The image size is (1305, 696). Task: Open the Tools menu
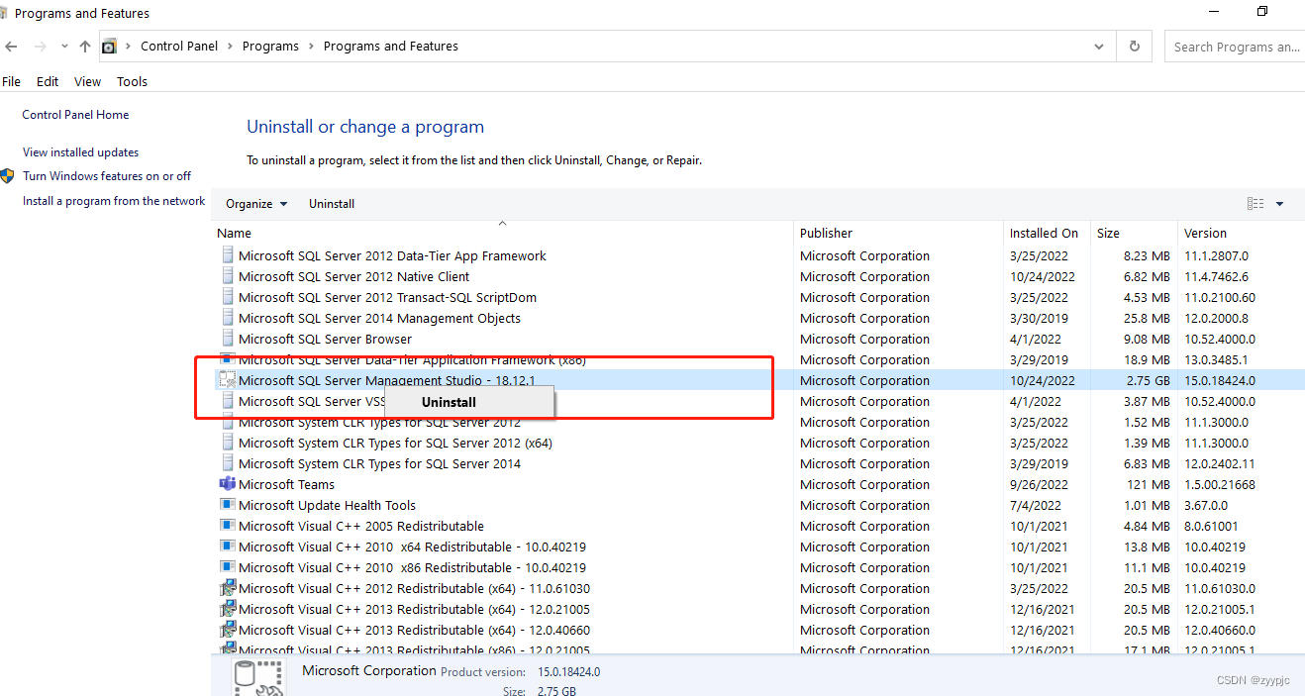tap(132, 82)
